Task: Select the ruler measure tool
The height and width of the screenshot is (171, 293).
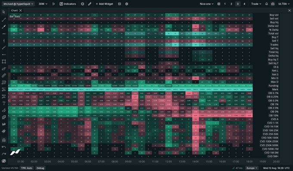Action: click(x=4, y=75)
